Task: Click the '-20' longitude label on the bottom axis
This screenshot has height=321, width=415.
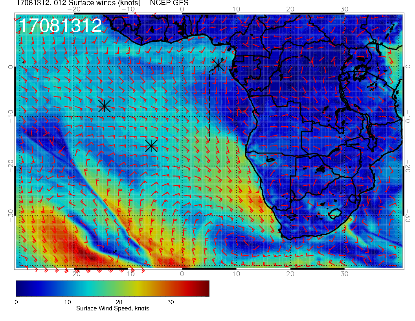Action: [74, 274]
